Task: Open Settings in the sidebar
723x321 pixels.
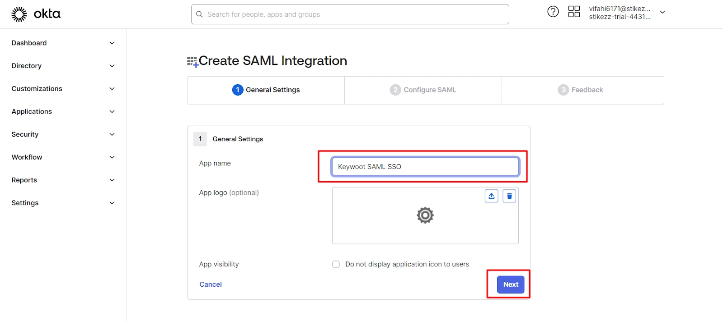Action: click(x=25, y=203)
